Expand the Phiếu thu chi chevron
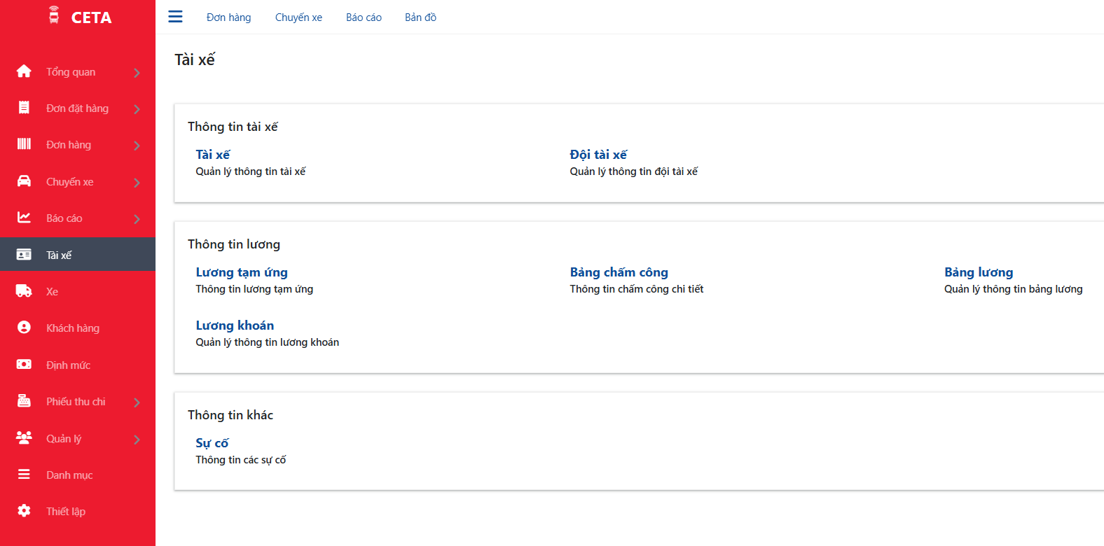The height and width of the screenshot is (546, 1104). point(137,402)
